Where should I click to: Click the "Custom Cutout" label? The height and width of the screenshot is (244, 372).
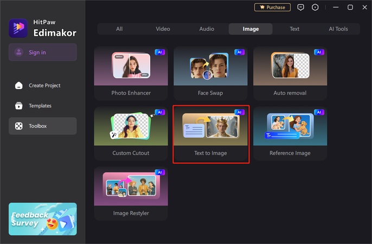(131, 153)
